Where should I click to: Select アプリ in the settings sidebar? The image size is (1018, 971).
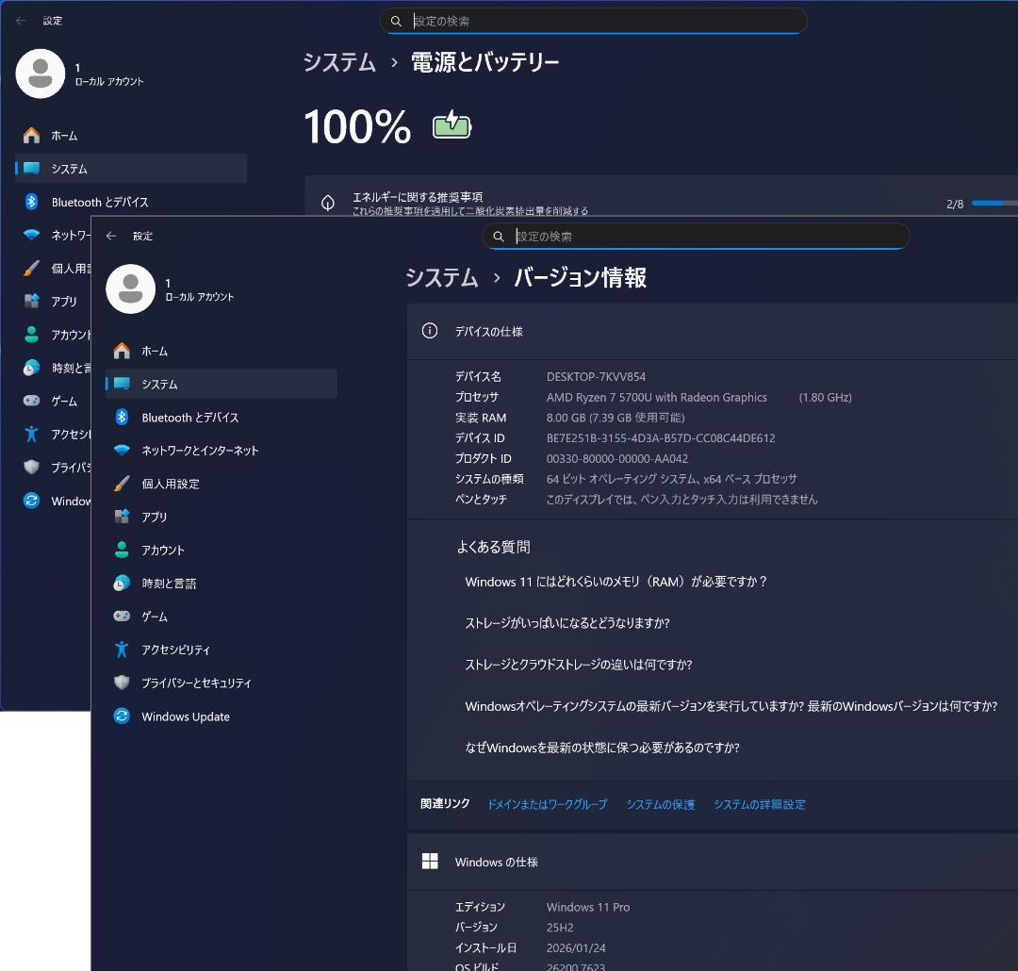coord(158,517)
